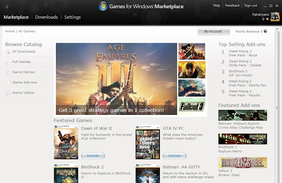Click the Fahdriyami username text
282x183 pixels.
260,15
